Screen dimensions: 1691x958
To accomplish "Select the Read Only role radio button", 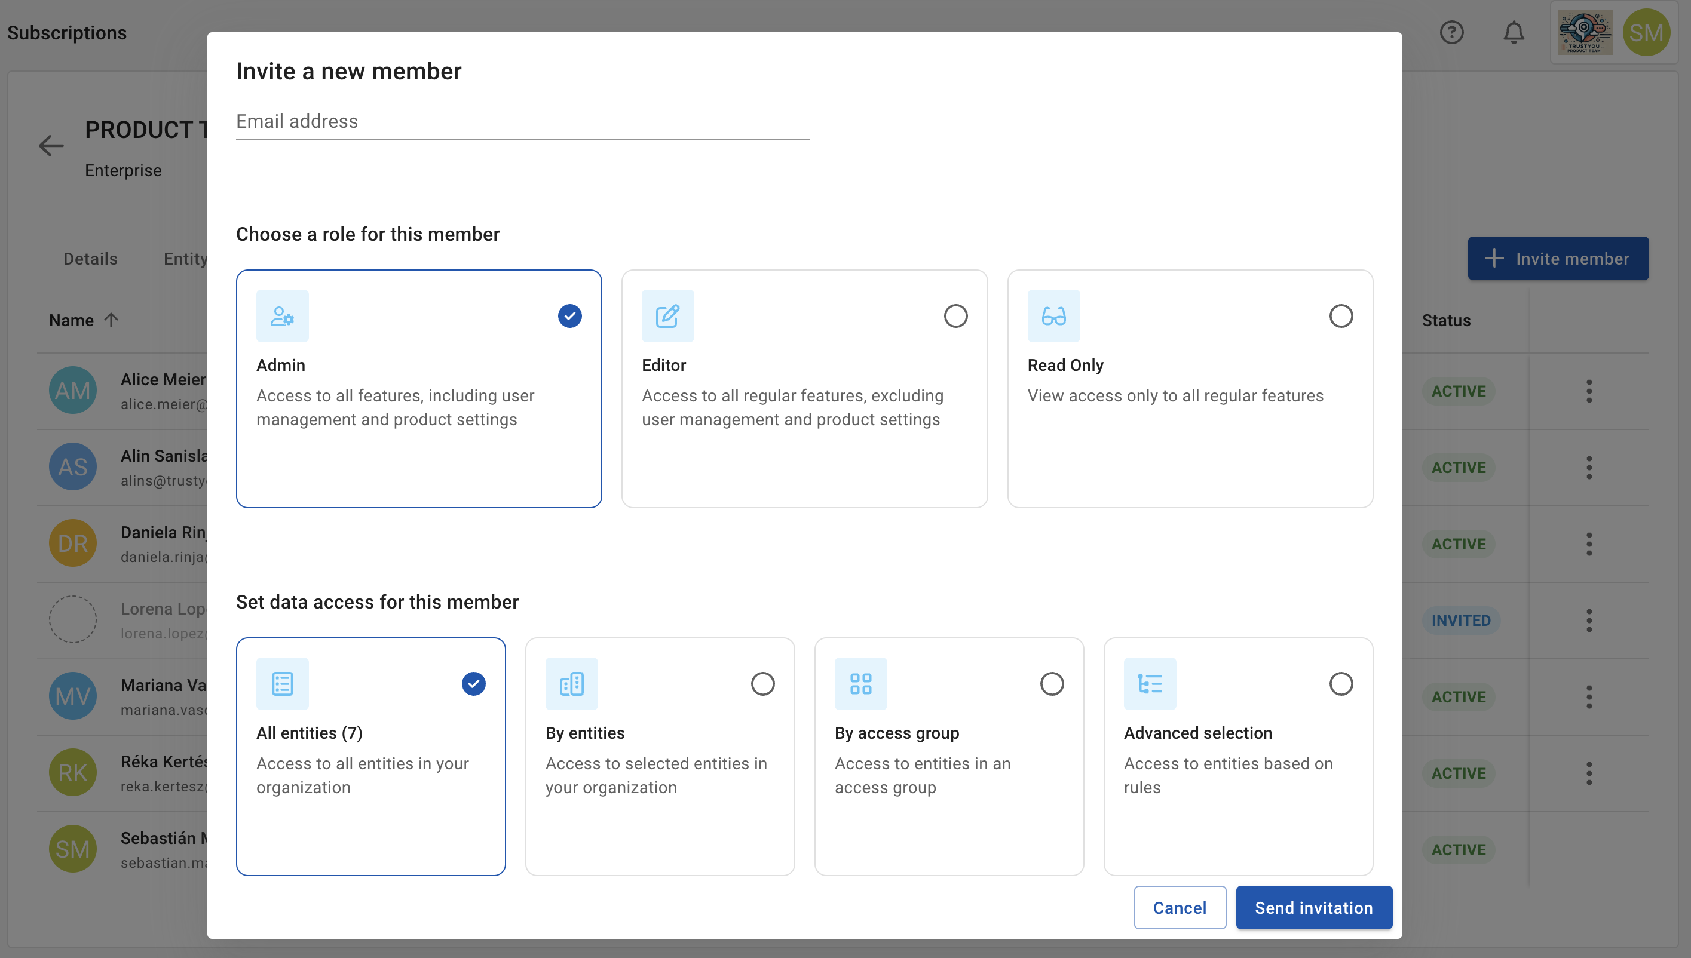I will click(1341, 316).
